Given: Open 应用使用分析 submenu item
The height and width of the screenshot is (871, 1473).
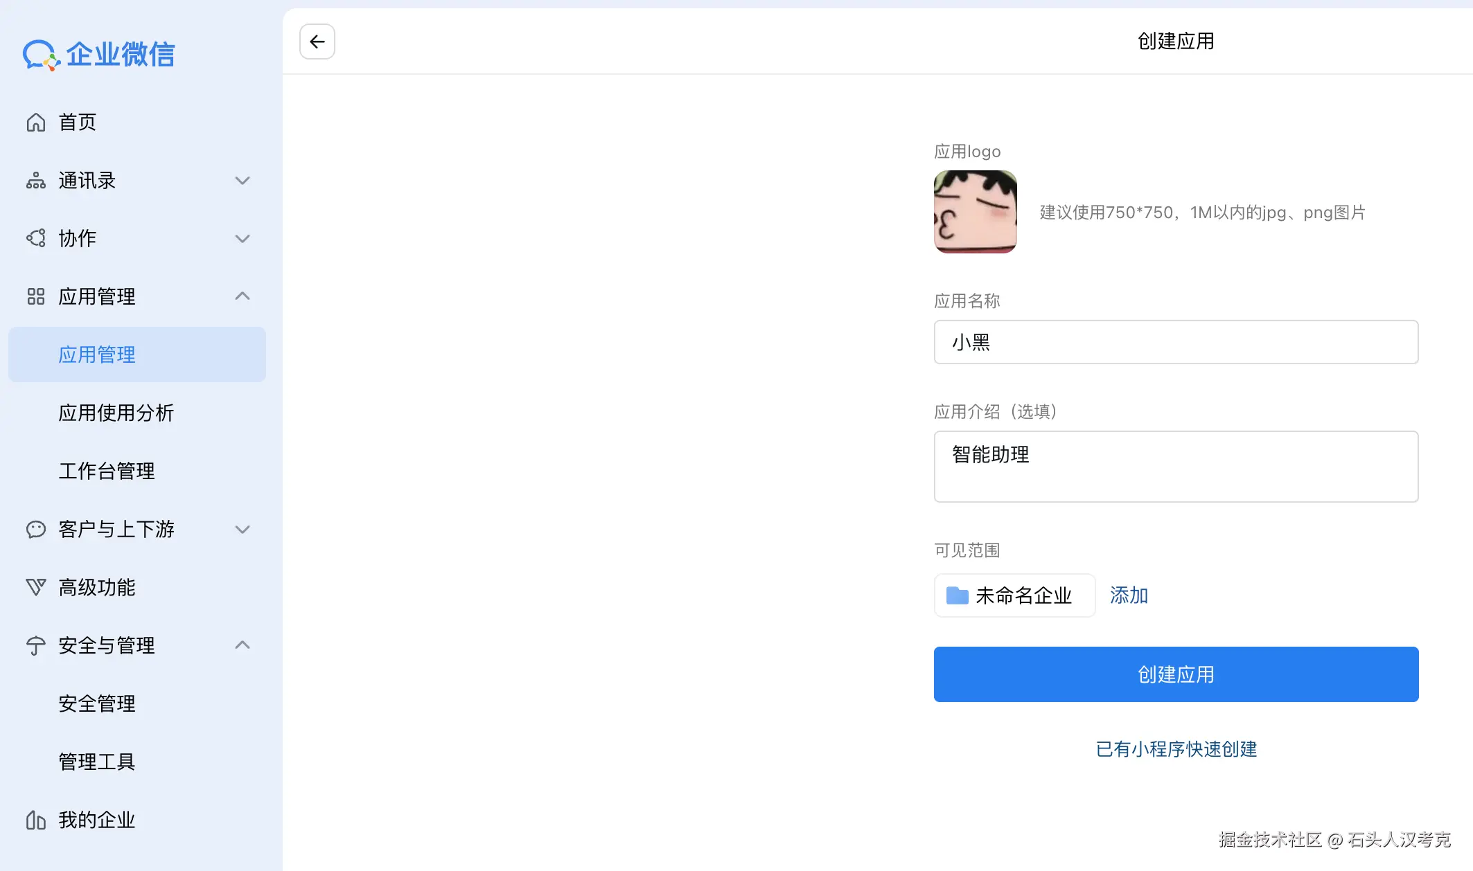Looking at the screenshot, I should click(x=116, y=413).
